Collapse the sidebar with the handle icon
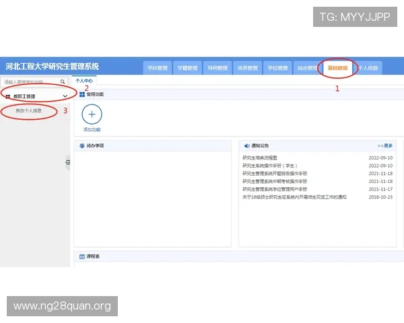The height and width of the screenshot is (323, 404). [x=68, y=162]
